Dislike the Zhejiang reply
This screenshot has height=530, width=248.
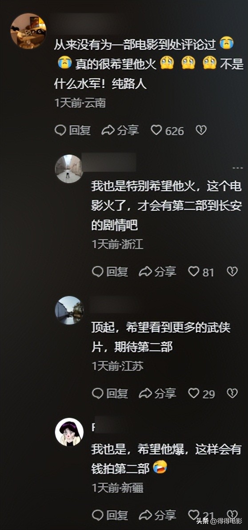[232, 271]
